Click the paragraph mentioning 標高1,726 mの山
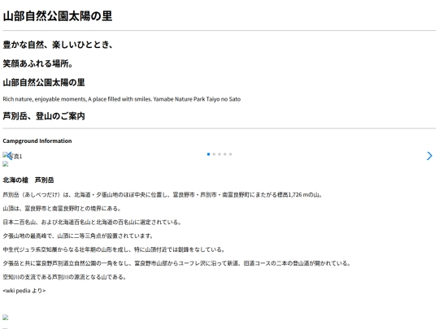 coord(163,195)
